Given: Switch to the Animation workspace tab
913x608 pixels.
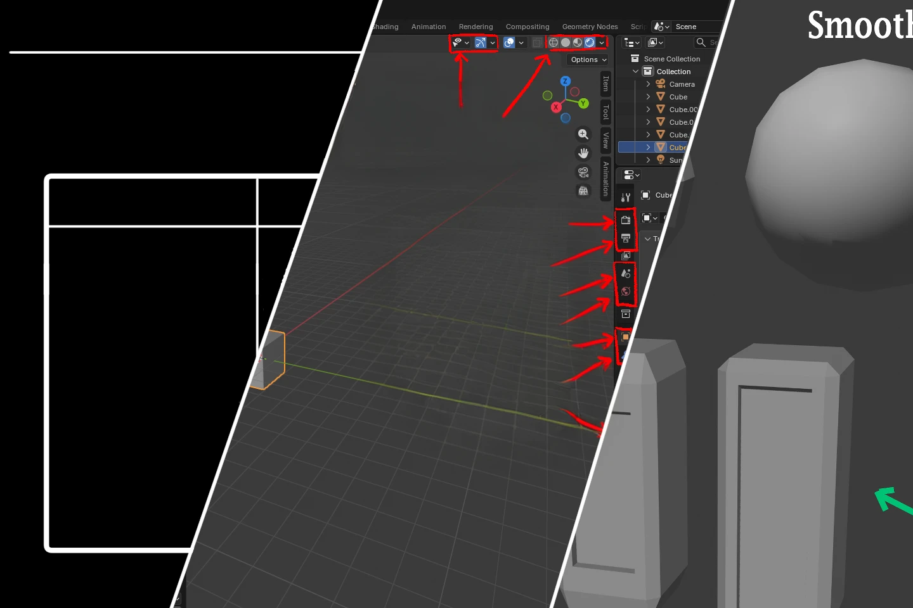Looking at the screenshot, I should pos(429,27).
